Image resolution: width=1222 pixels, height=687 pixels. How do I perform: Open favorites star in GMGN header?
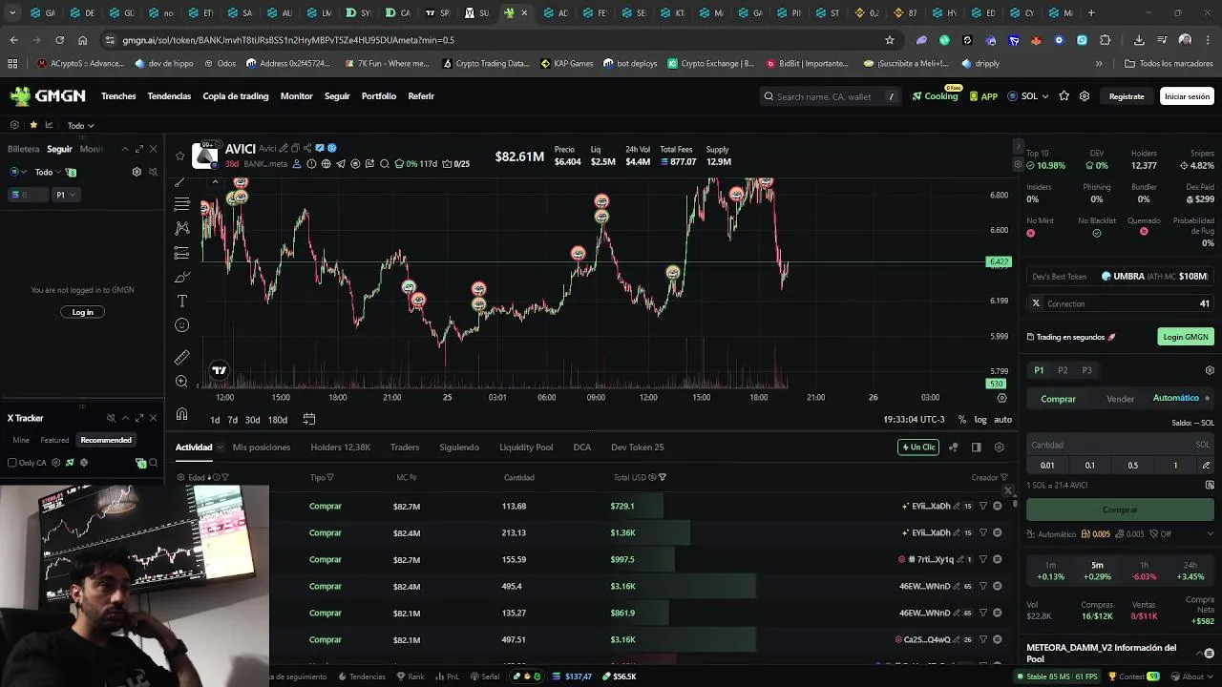pos(1064,96)
